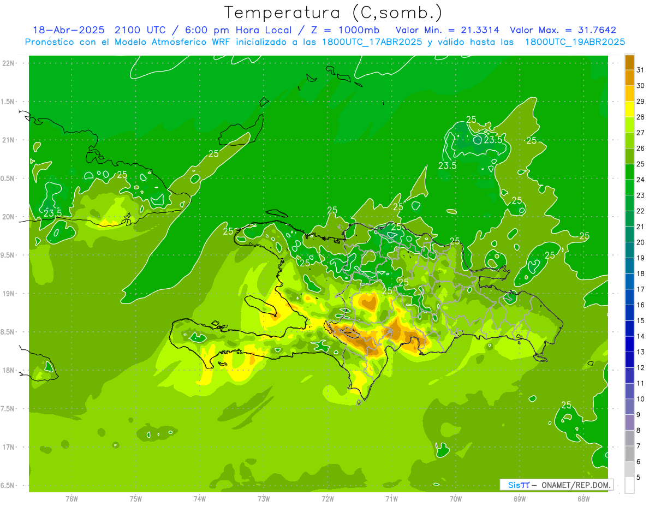The height and width of the screenshot is (506, 655).
Task: Click yellow legend swatch between 28 and 29
Action: pyautogui.click(x=629, y=109)
